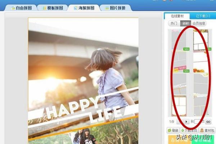Select the top-right template thumbnail

pos(201,40)
